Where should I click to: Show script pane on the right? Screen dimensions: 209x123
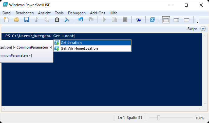(x=176, y=20)
